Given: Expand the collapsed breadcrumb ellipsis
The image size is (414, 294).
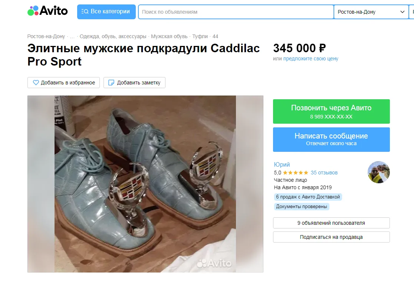Looking at the screenshot, I should [72, 36].
